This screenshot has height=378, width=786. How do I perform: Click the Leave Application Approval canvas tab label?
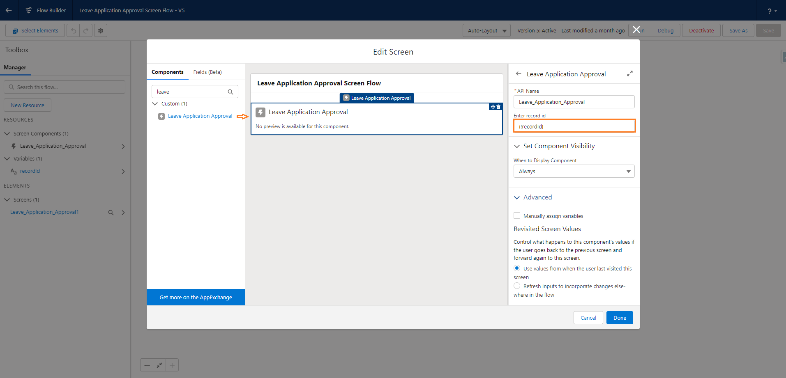(377, 98)
